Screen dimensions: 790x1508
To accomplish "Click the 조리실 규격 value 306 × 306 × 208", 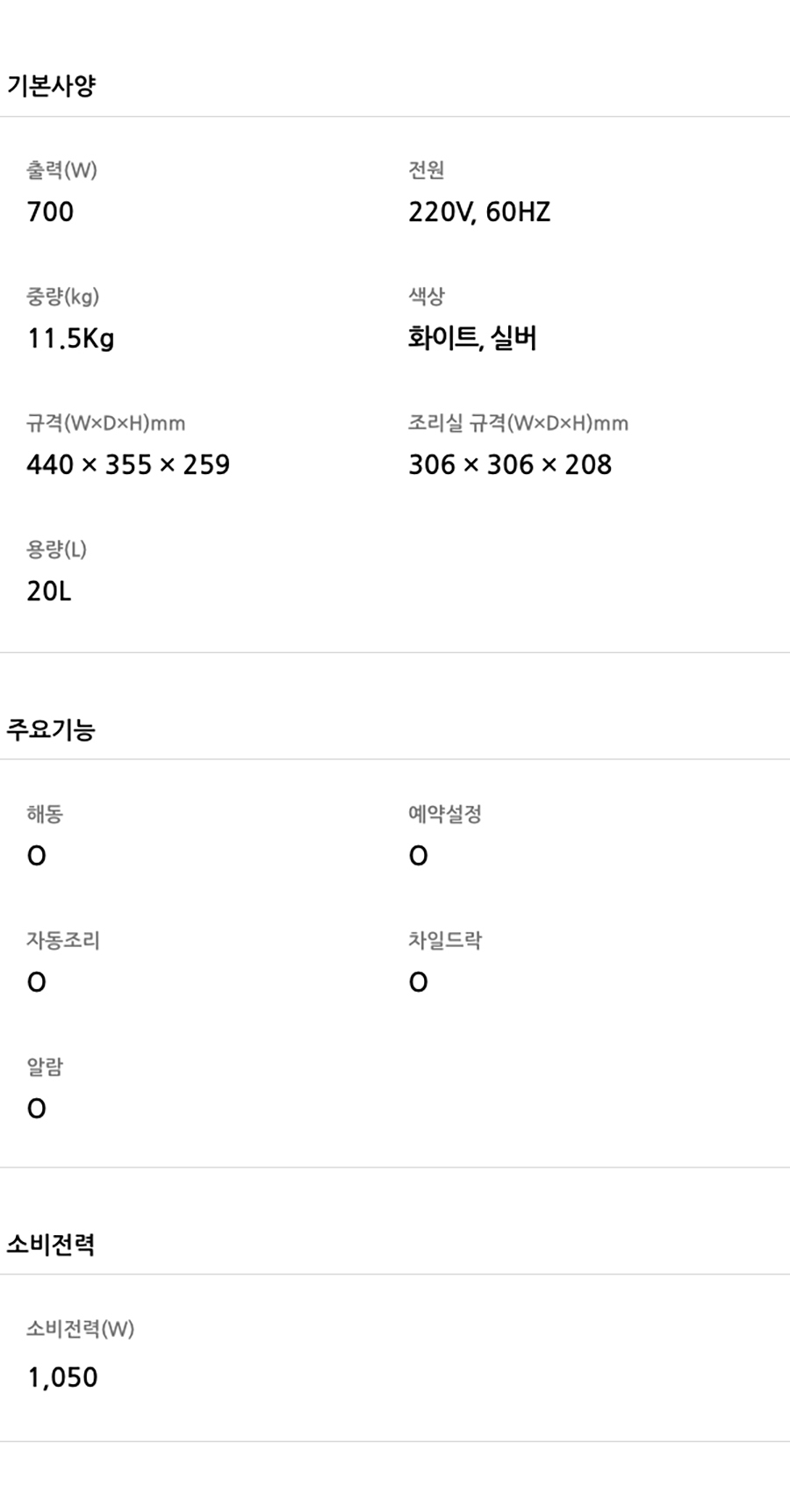I will click(510, 464).
